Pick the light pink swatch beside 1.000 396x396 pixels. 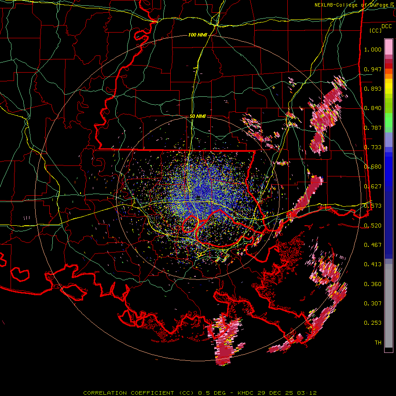tap(389, 47)
